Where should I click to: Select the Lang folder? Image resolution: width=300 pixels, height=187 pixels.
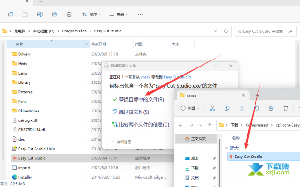pos(22,73)
